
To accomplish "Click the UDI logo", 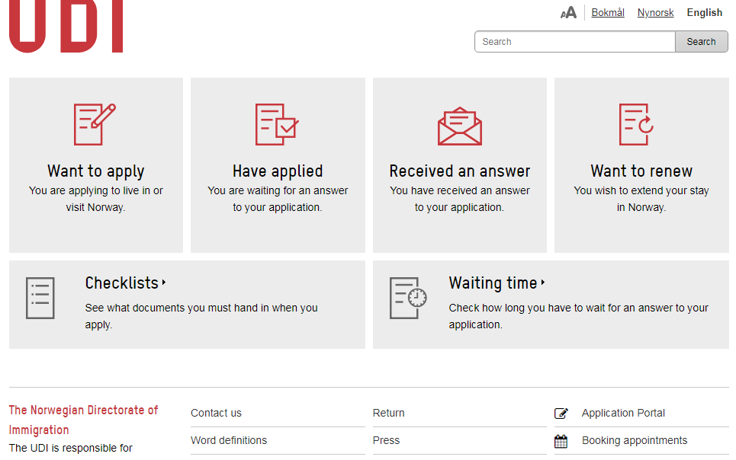I will pyautogui.click(x=66, y=26).
